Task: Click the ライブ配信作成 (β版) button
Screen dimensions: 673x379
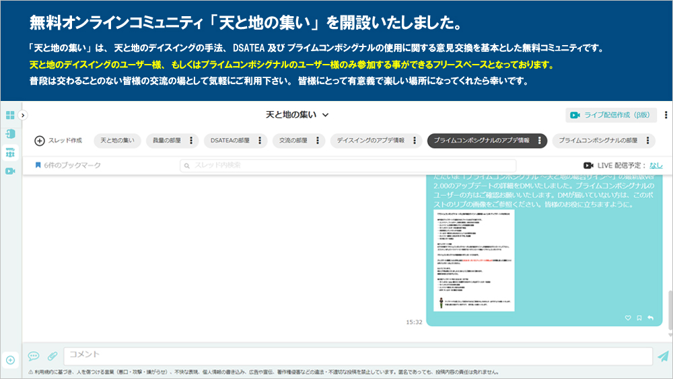Action: (x=612, y=115)
